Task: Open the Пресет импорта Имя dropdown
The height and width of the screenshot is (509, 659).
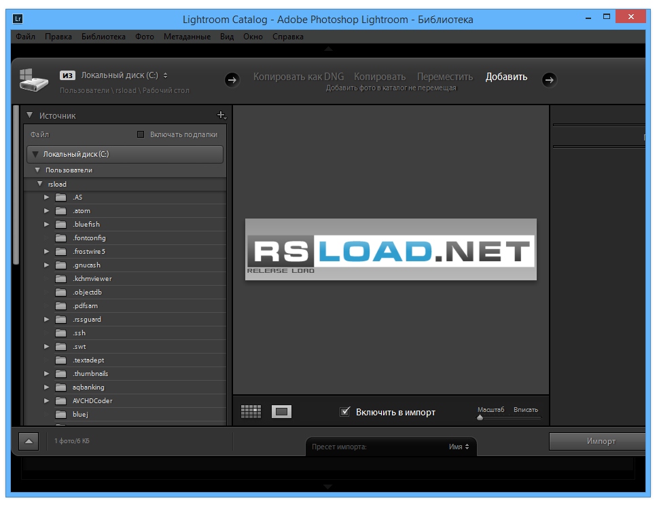Action: coord(459,447)
